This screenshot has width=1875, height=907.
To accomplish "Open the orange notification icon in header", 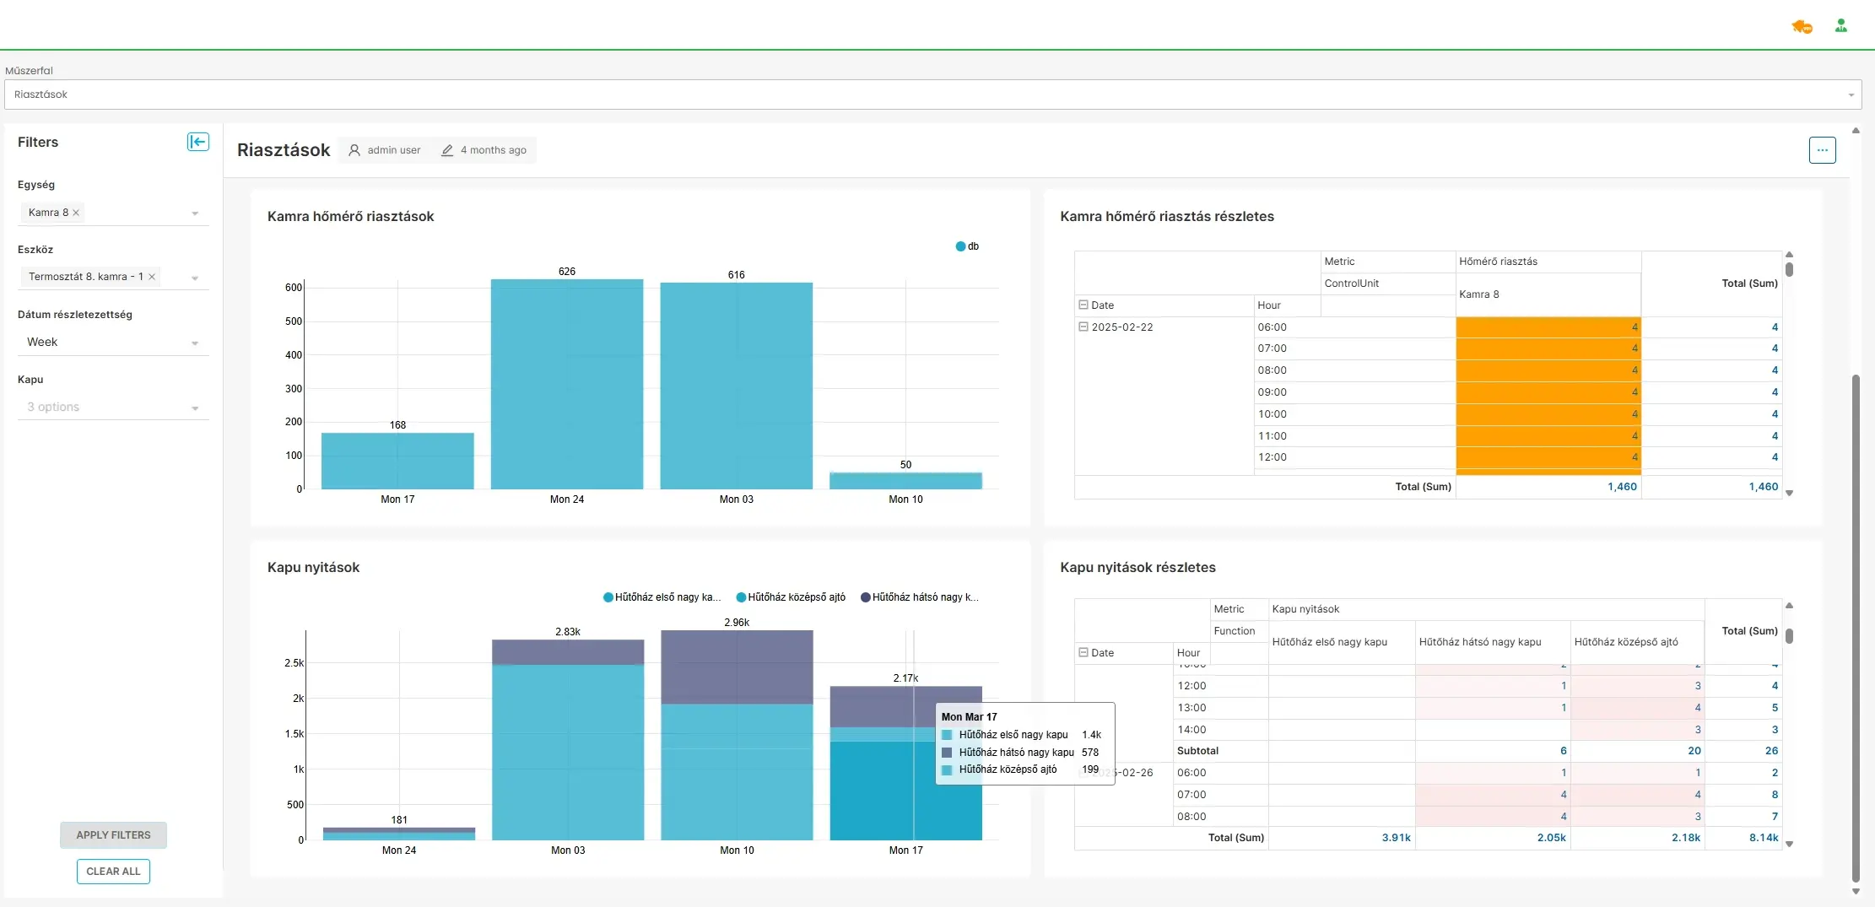I will pyautogui.click(x=1802, y=27).
